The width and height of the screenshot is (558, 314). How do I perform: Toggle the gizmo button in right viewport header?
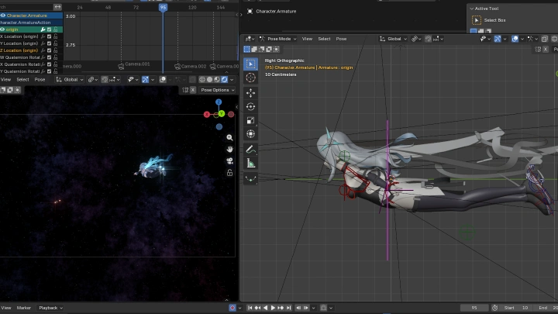(x=498, y=39)
